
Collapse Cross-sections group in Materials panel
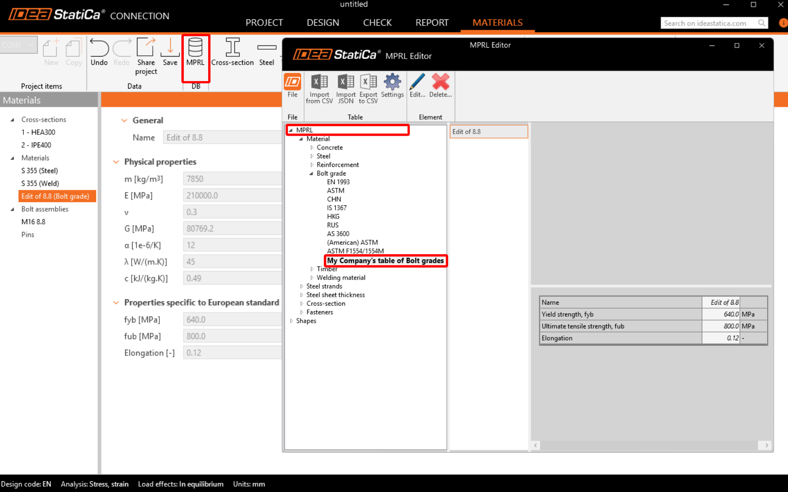point(12,120)
